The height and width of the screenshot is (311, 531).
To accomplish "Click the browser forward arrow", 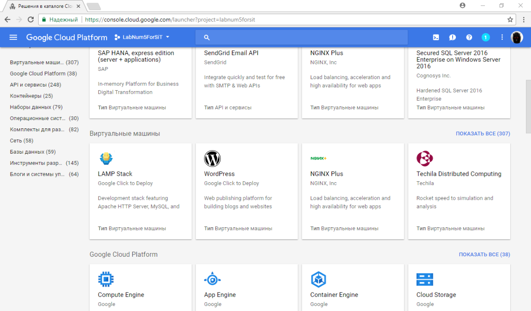I will [x=19, y=20].
